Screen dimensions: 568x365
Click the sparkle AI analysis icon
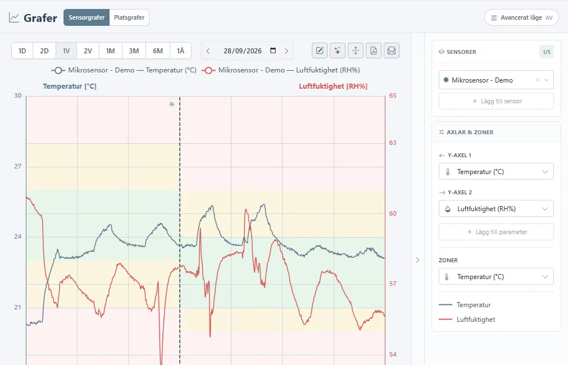pos(337,51)
